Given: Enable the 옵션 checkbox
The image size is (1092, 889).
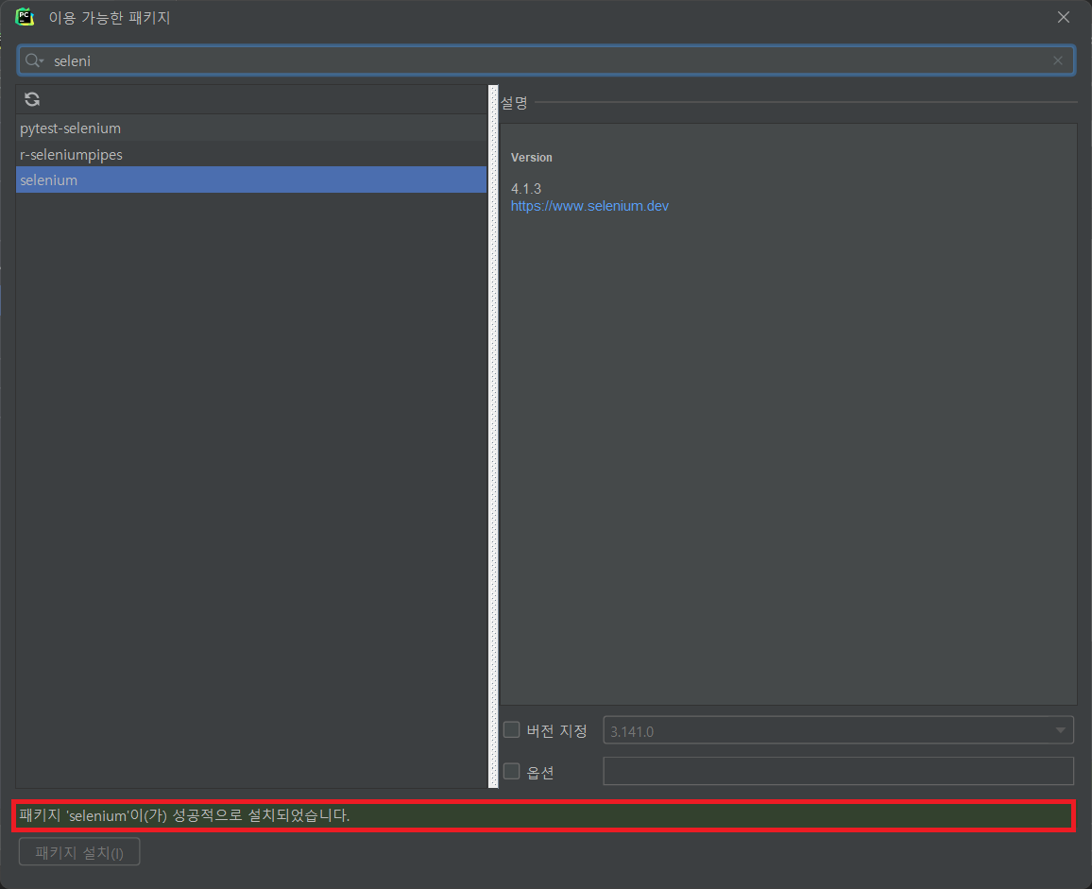Looking at the screenshot, I should pos(512,771).
